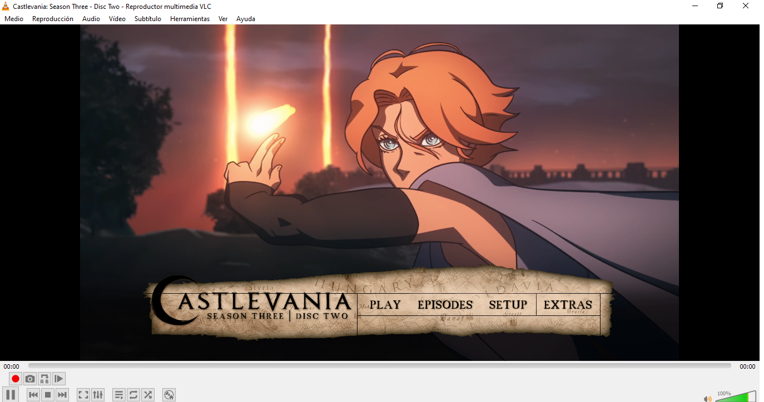Select PLAY on the DVD menu

[385, 305]
